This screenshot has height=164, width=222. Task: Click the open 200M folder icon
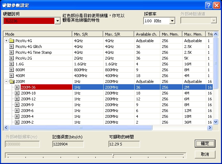(12, 81)
